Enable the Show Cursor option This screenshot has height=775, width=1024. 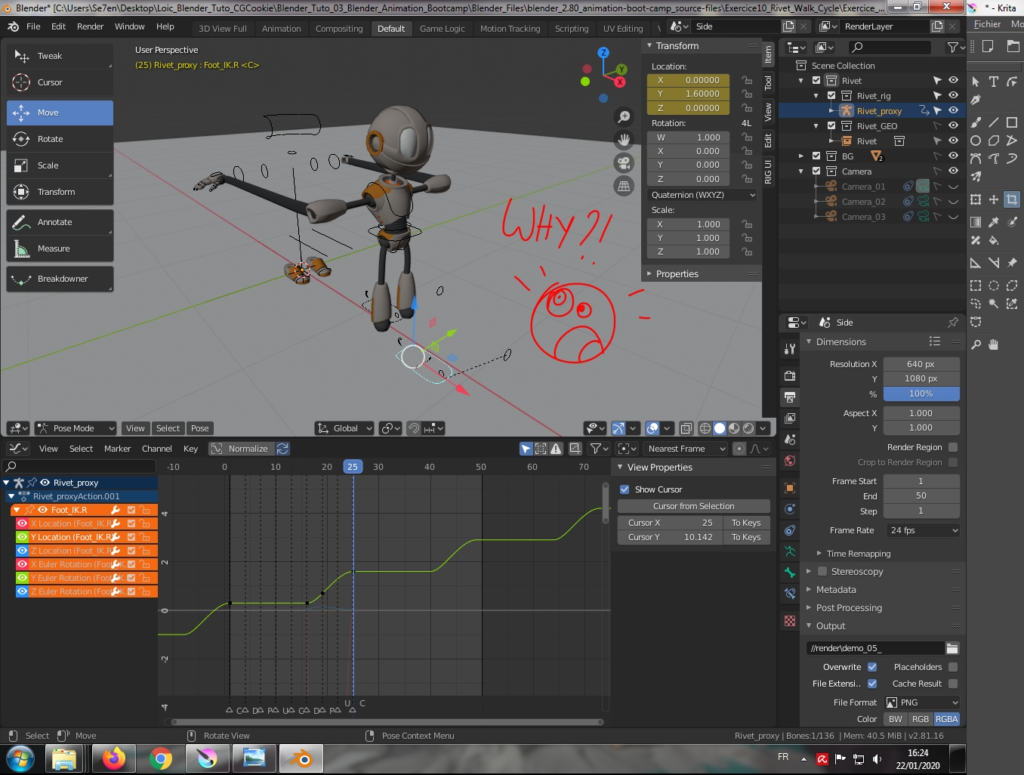pyautogui.click(x=625, y=489)
